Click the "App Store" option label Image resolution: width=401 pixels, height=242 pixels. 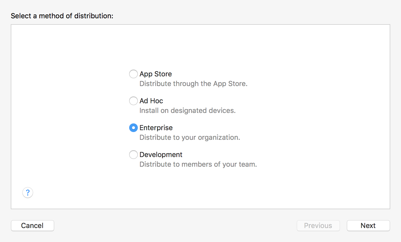[156, 74]
